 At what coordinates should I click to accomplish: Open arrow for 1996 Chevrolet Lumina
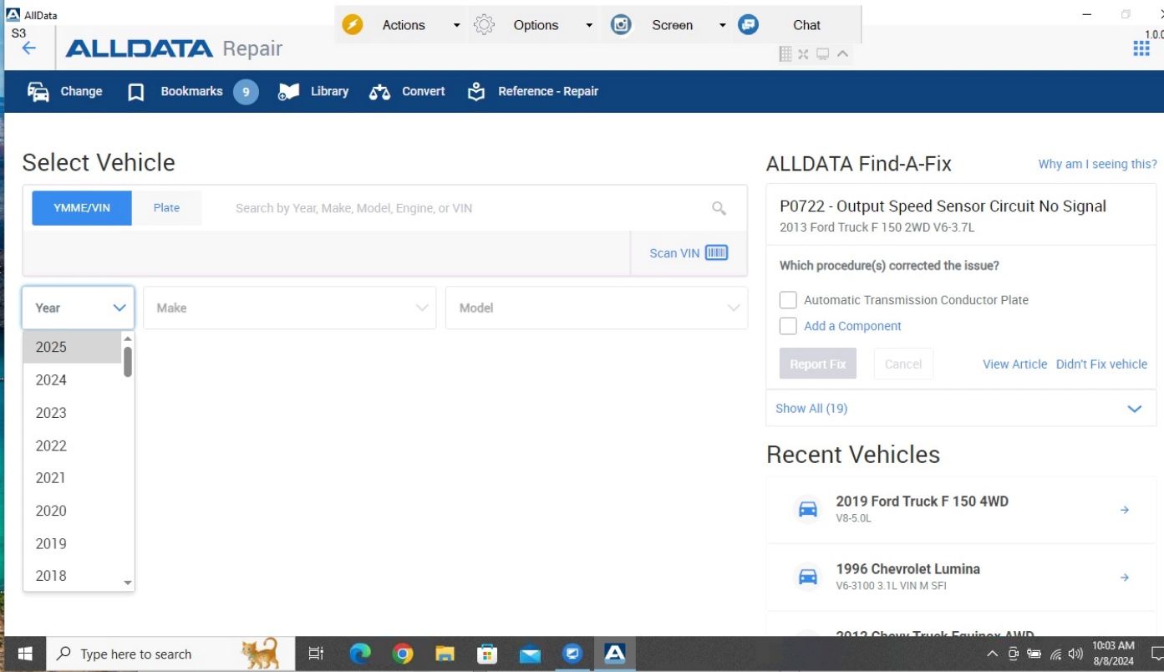click(x=1125, y=578)
